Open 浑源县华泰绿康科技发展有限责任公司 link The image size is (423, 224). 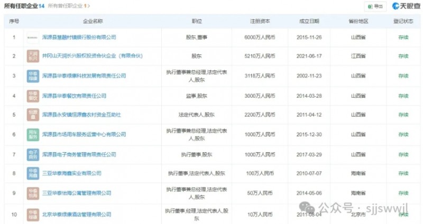point(84,76)
